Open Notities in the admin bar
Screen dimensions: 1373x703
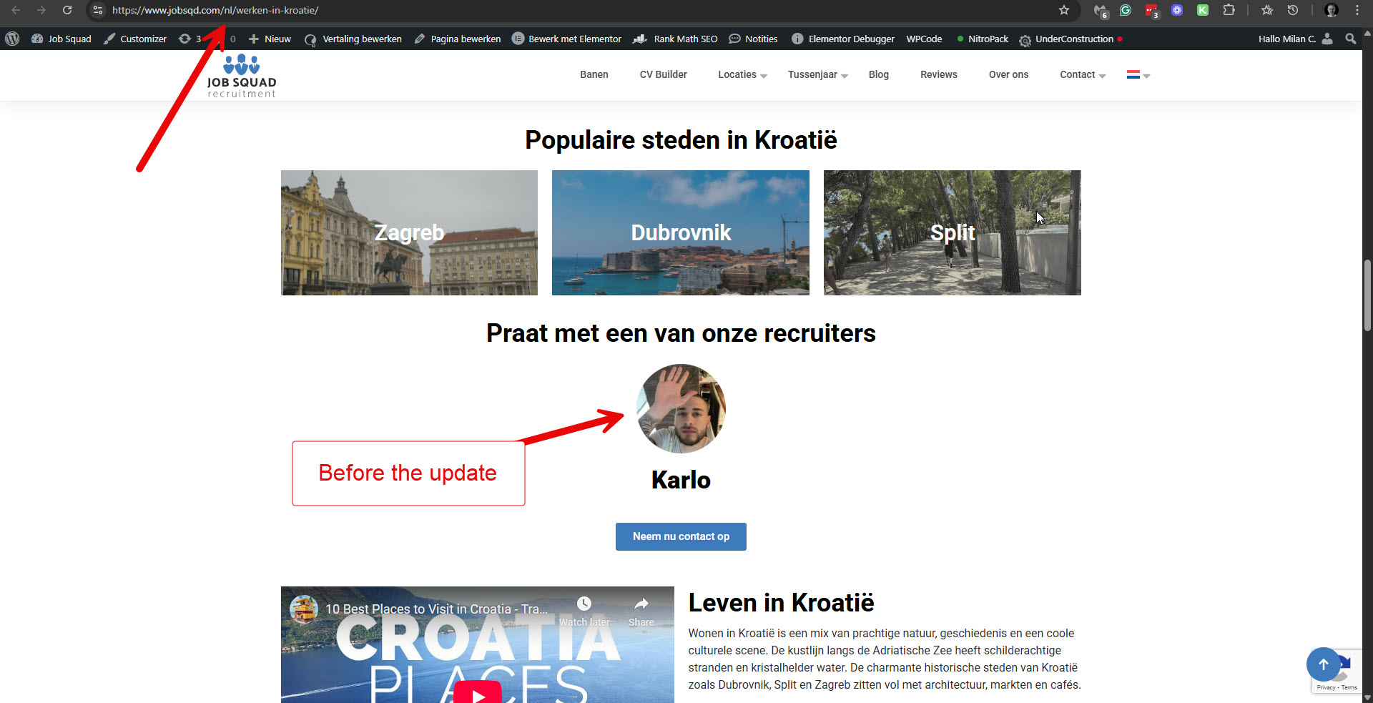tap(753, 39)
